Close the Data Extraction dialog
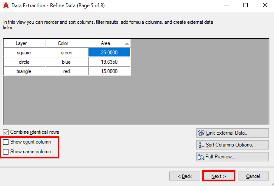The height and width of the screenshot is (186, 274). point(265,5)
